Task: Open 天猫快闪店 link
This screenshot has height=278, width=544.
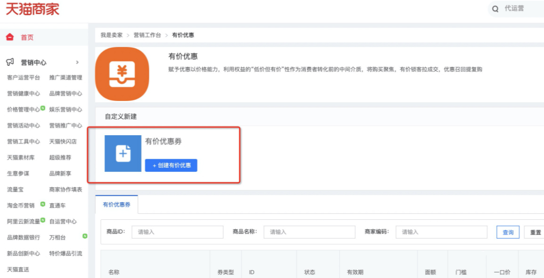Action: (x=63, y=141)
